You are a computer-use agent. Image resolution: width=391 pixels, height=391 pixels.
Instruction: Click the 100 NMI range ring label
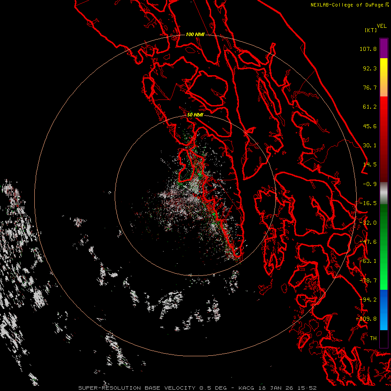coord(195,34)
